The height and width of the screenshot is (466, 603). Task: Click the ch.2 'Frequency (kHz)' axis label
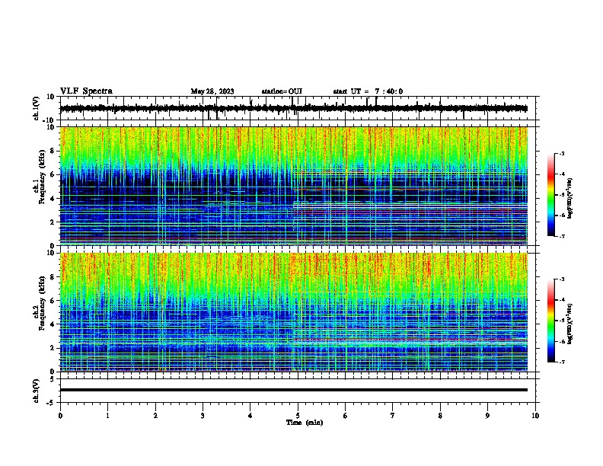click(x=42, y=303)
